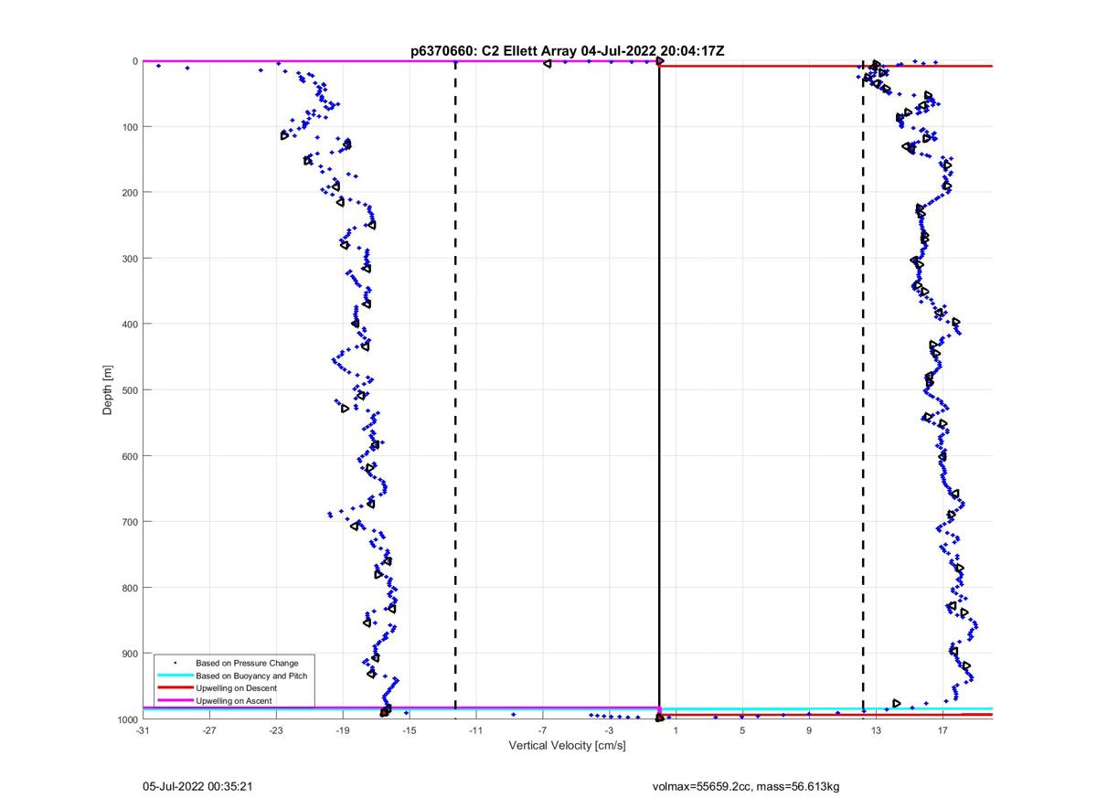Click y-axis tick label 100

click(129, 126)
